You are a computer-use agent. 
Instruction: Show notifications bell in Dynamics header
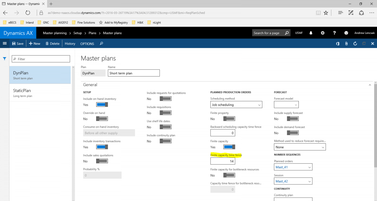pos(311,33)
